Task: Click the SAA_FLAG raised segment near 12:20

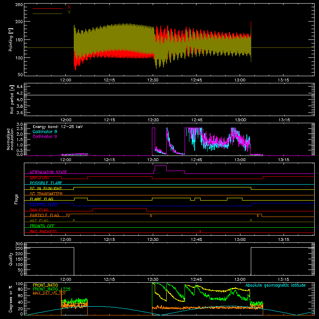Action: 120,209
